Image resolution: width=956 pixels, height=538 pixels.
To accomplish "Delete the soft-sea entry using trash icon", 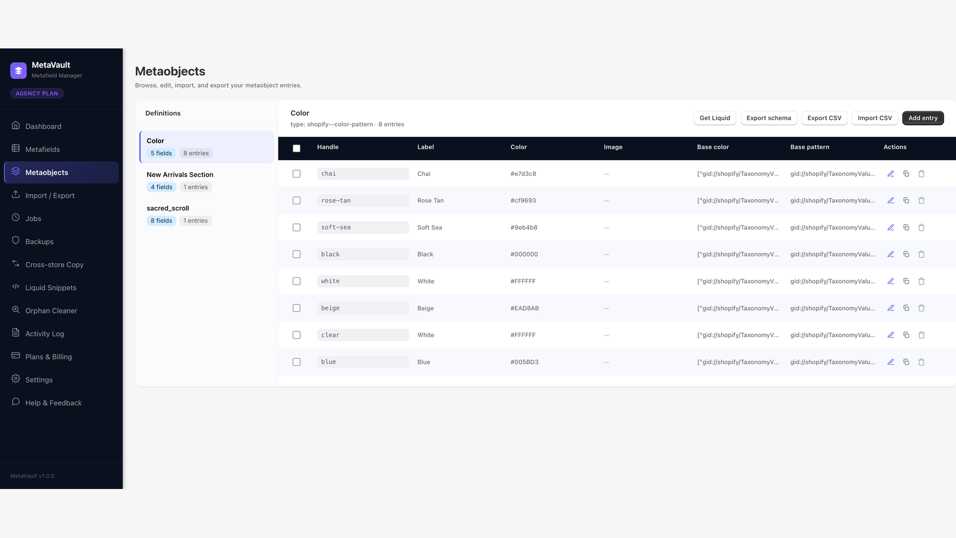I will tap(921, 228).
